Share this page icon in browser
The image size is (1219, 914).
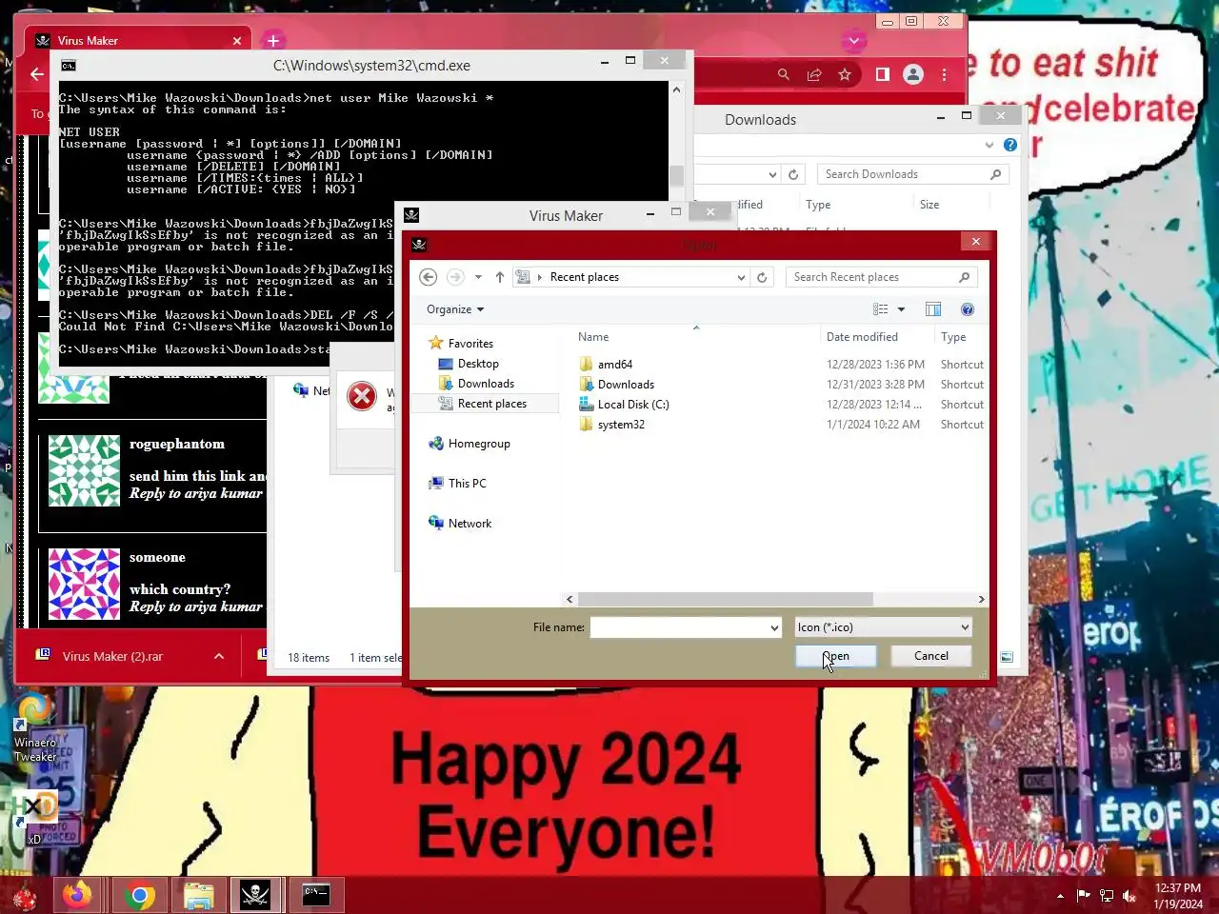click(814, 74)
